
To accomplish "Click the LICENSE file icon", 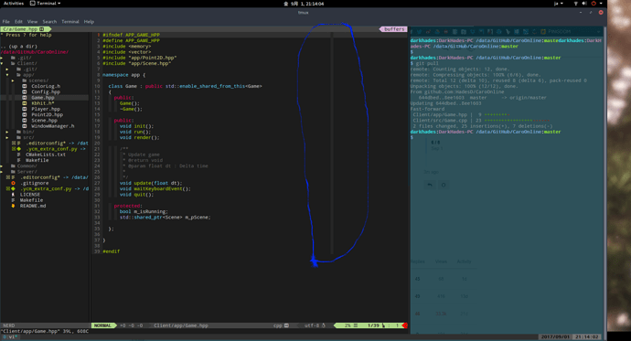I will click(x=14, y=195).
